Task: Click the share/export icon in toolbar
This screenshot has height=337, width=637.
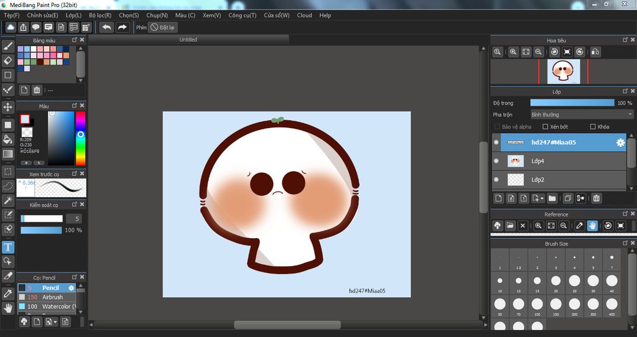Action: click(x=23, y=27)
